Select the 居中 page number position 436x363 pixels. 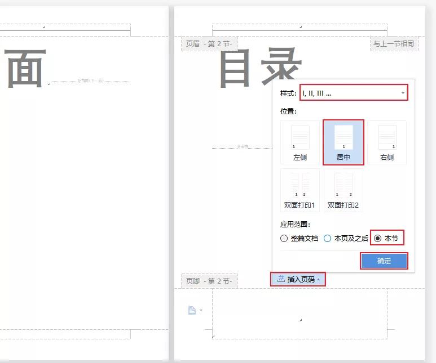tap(343, 142)
